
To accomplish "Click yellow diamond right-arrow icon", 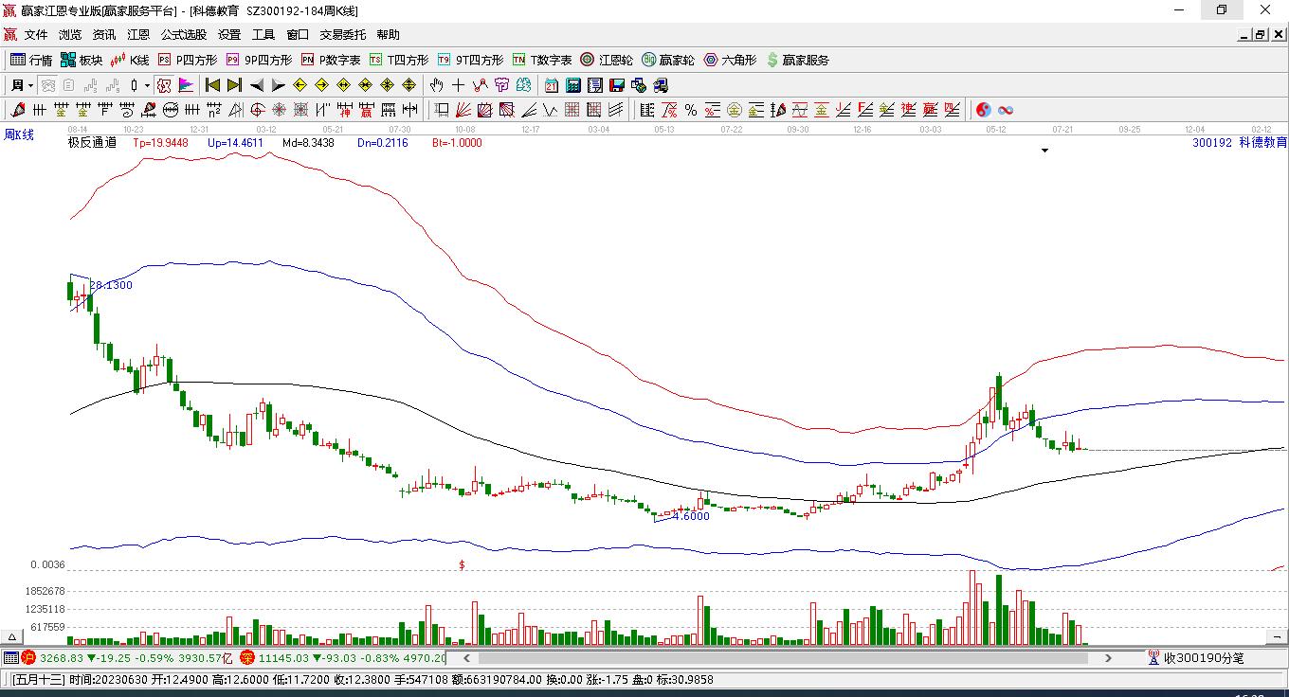I will 321,85.
